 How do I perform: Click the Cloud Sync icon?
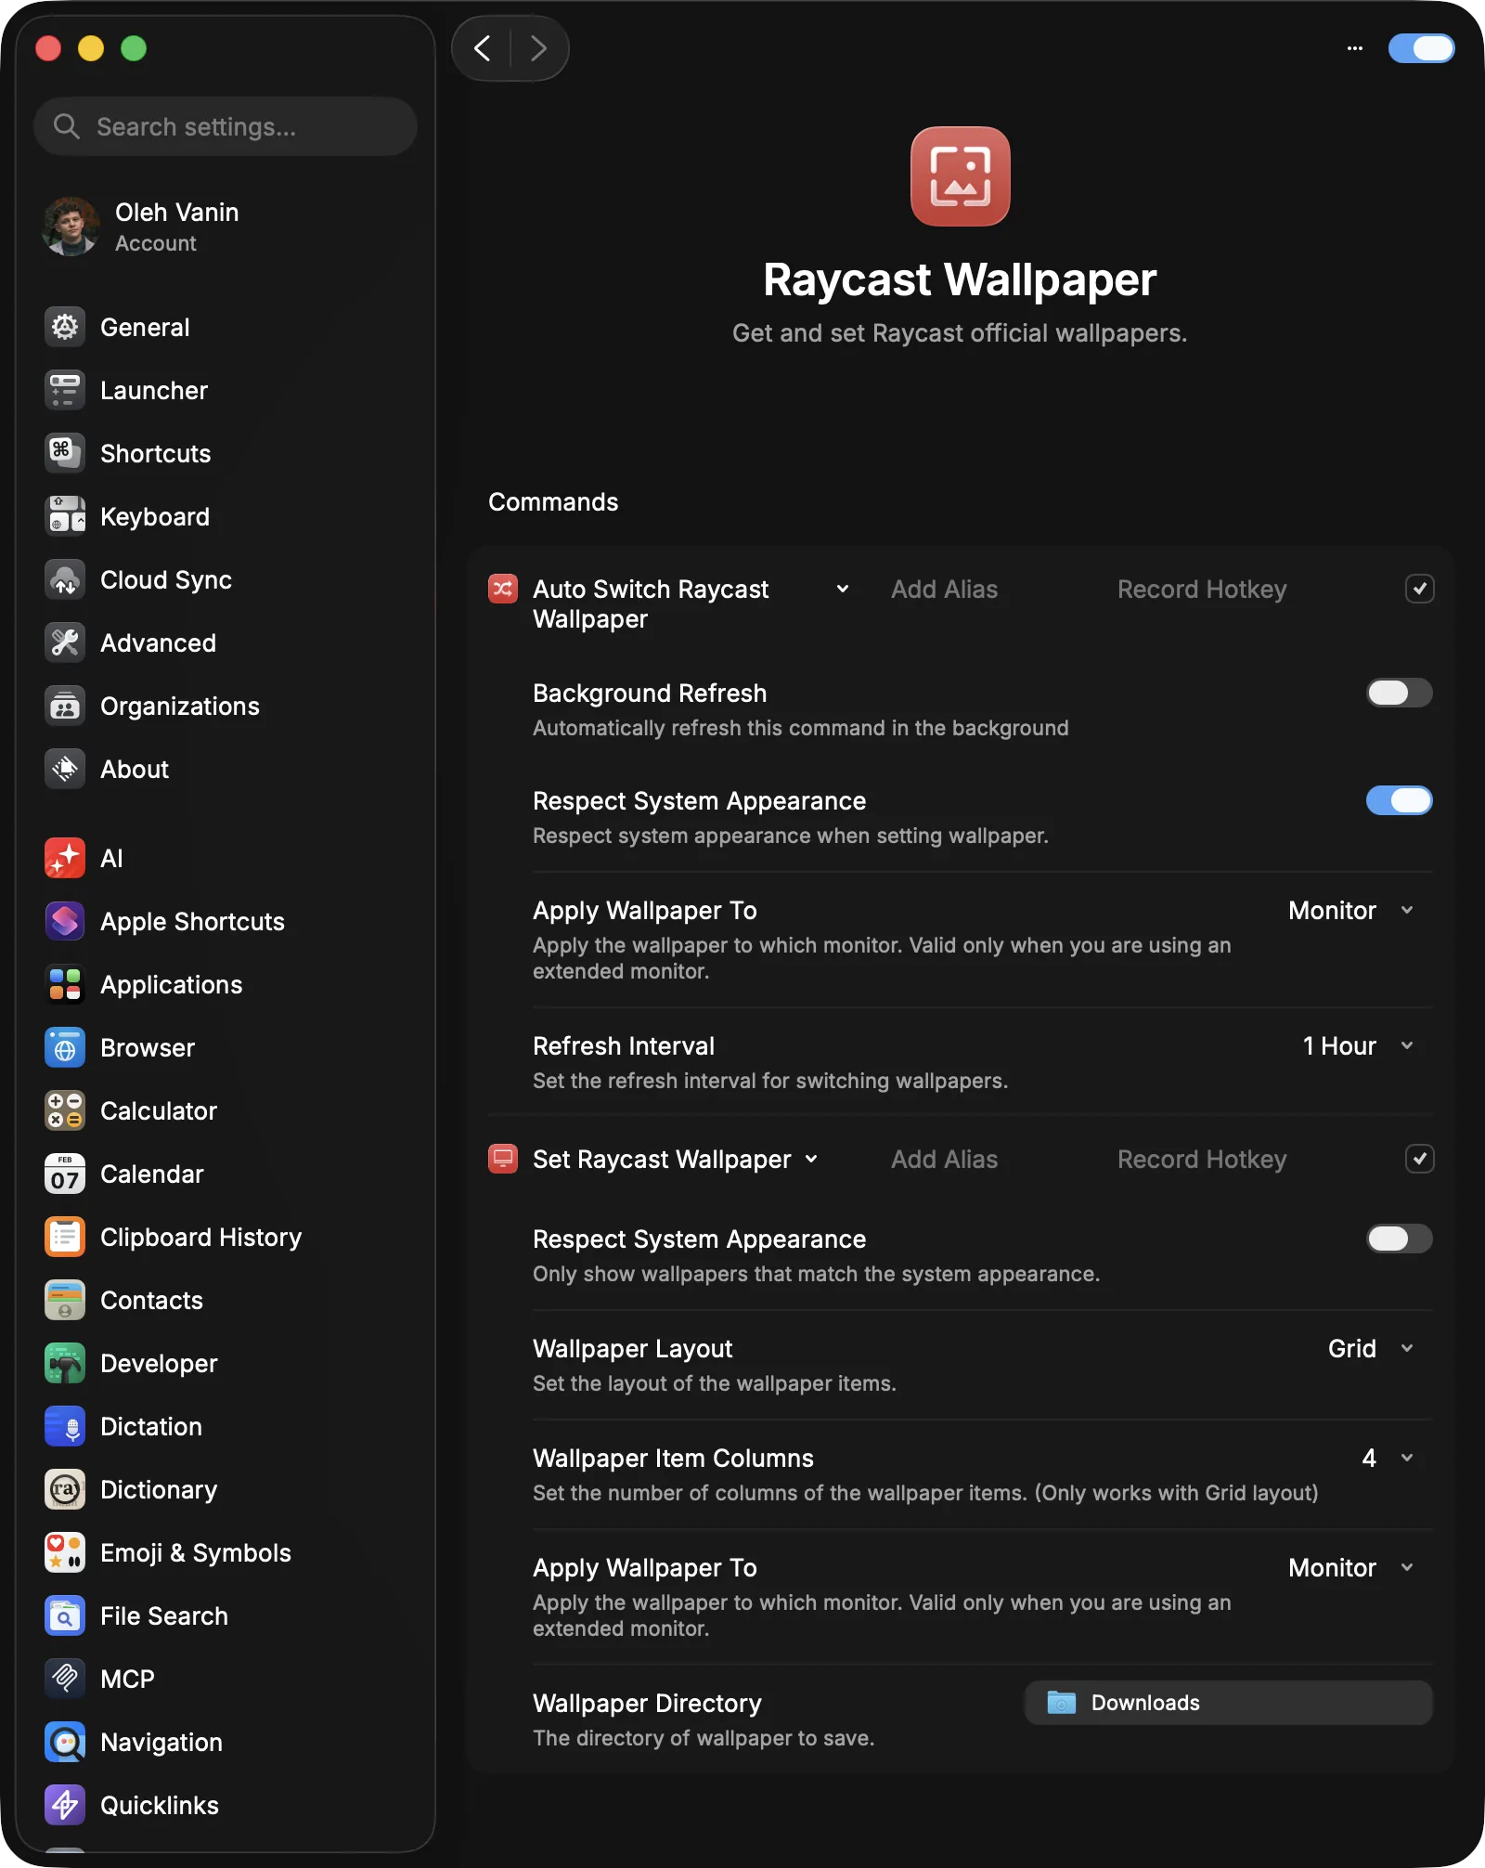point(65,579)
